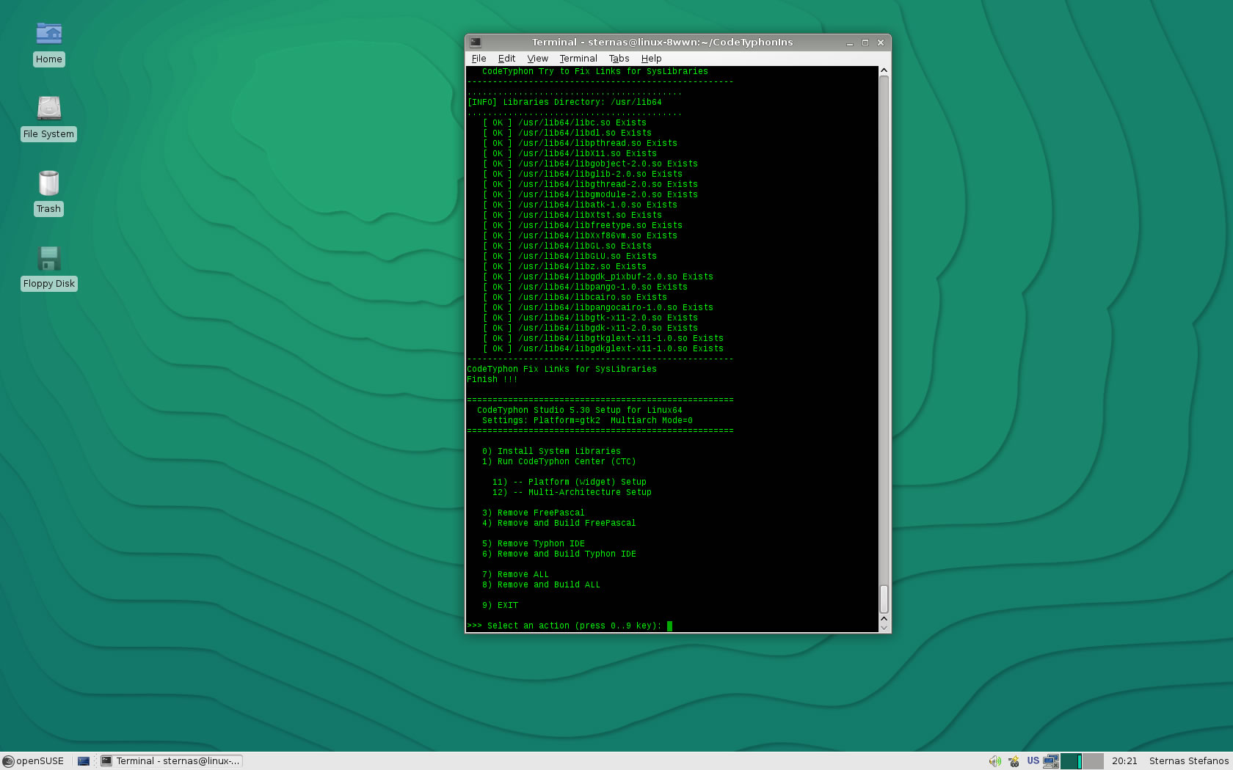Screen dimensions: 1233x770
Task: Switch to the second gray workspace in the pager
Action: tap(1093, 761)
